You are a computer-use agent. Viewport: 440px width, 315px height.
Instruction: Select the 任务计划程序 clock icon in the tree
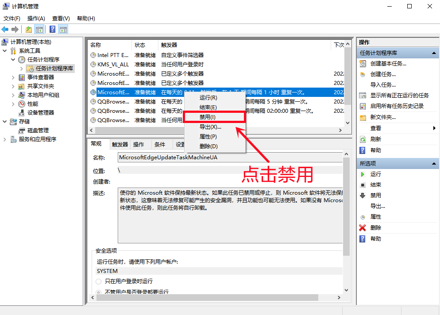22,59
